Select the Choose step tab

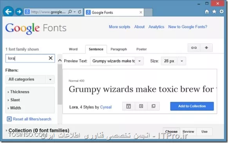click(172, 132)
